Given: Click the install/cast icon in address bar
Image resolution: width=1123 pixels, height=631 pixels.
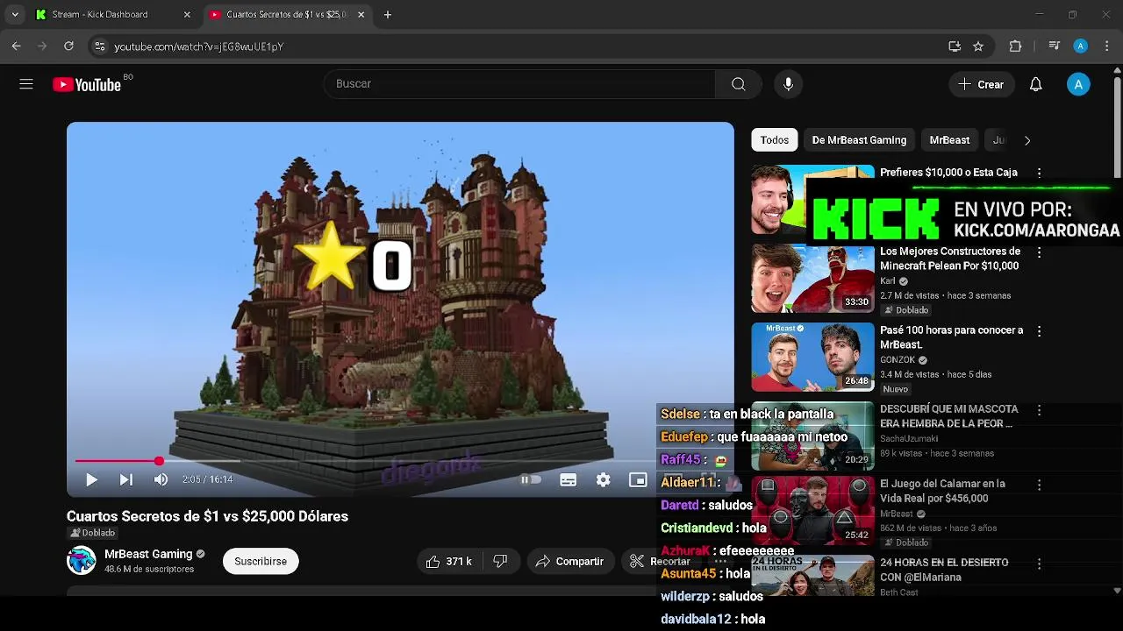Looking at the screenshot, I should tap(955, 46).
